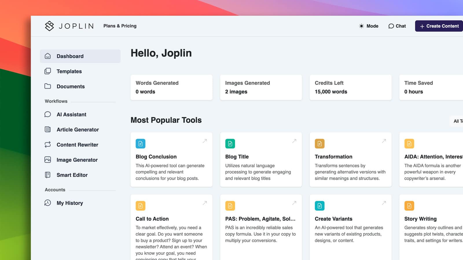This screenshot has height=260, width=463.
Task: Click the 'Most Popular Tools' heading
Action: point(166,120)
